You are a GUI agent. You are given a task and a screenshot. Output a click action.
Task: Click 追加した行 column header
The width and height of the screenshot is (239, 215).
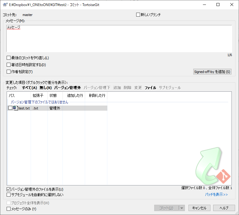tap(74, 96)
